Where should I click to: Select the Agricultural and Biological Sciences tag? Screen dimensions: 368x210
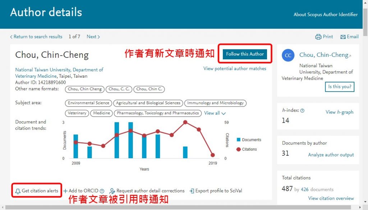coord(148,103)
